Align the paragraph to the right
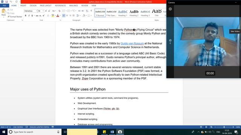The height and width of the screenshot is (135, 241). [x=70, y=16]
